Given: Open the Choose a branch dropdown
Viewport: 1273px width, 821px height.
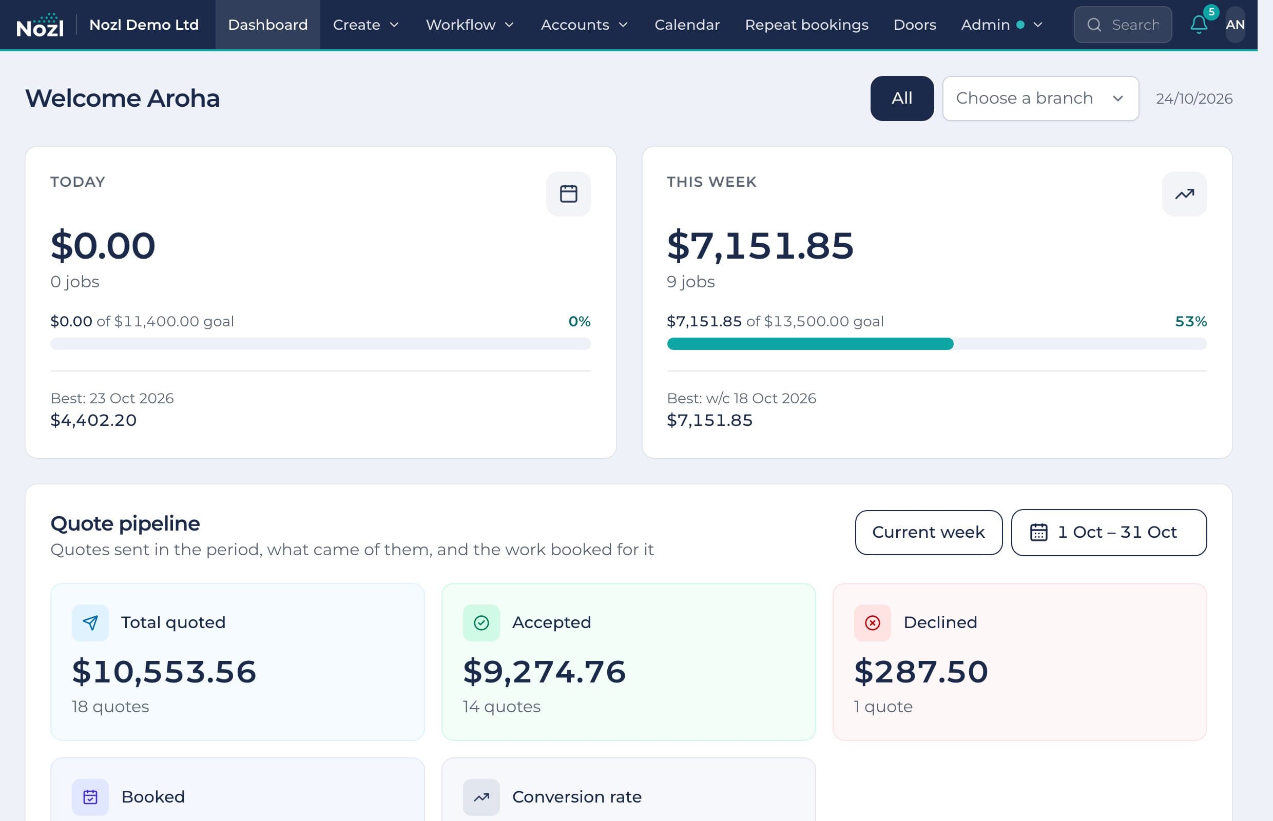Looking at the screenshot, I should tap(1040, 99).
